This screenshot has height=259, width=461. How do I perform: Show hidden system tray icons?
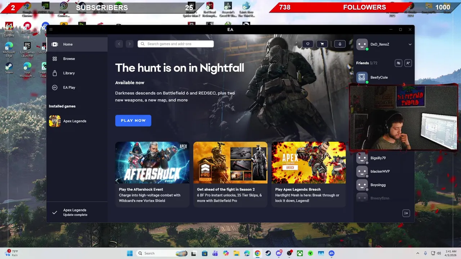click(x=418, y=253)
